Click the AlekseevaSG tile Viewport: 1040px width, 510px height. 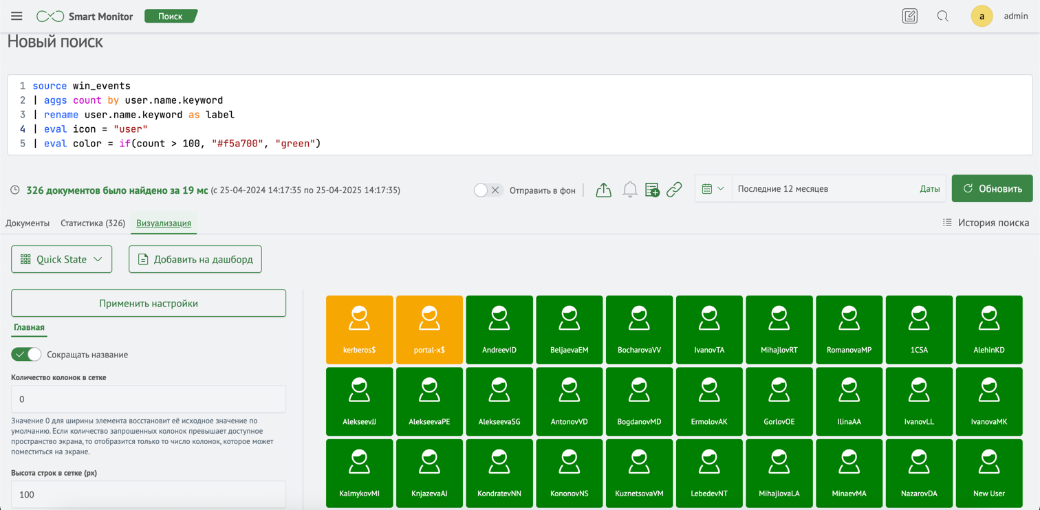coord(499,401)
